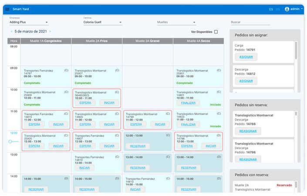The height and width of the screenshot is (196, 307).
Task: Click the Pedidos sin asignar scrollbar
Action: coord(296,51)
